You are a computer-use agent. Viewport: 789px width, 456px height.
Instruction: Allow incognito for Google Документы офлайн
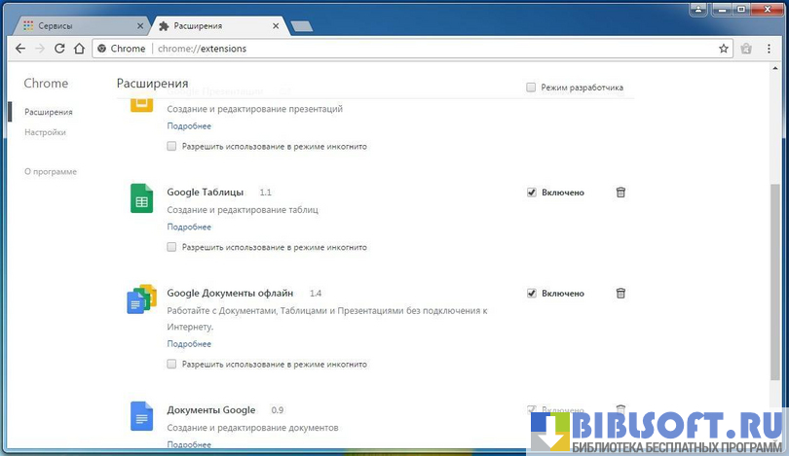coord(171,364)
